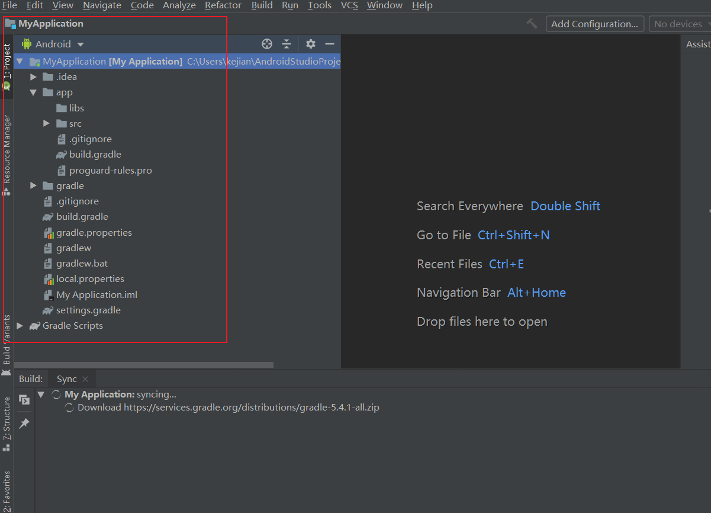Image resolution: width=711 pixels, height=513 pixels.
Task: Open the Z: Structure side tab
Action: click(x=7, y=424)
